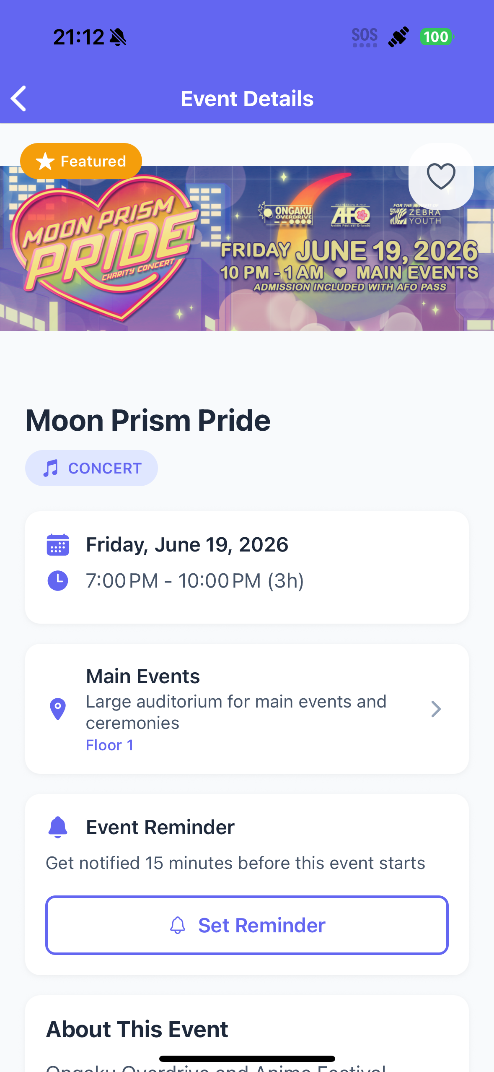Tap the outline bell in Set Reminder
494x1072 pixels.
178,925
